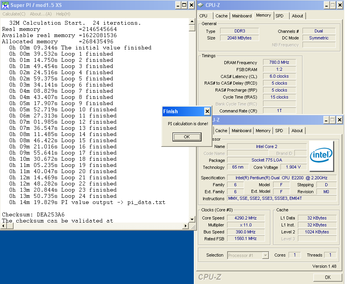Click the Cores count field
Screen dimensions: 347x284
point(294,255)
